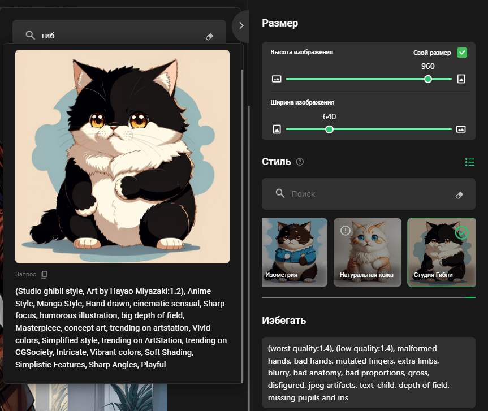The height and width of the screenshot is (411, 488).
Task: Uncheck the 'Свой размер' checkbox
Action: (462, 53)
